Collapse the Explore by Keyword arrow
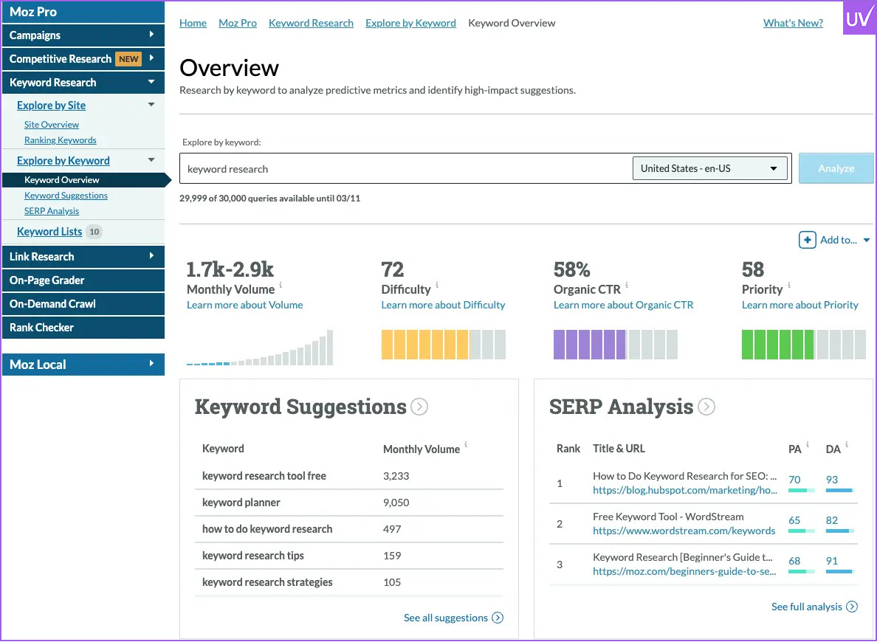Screen dimensions: 877x642 (x=151, y=160)
